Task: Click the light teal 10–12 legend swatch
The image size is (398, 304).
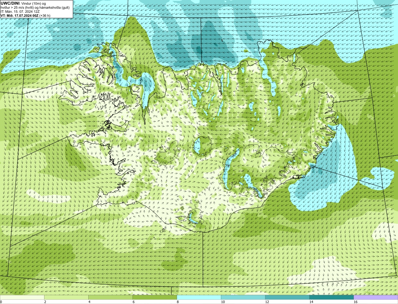Action: pos(243,297)
